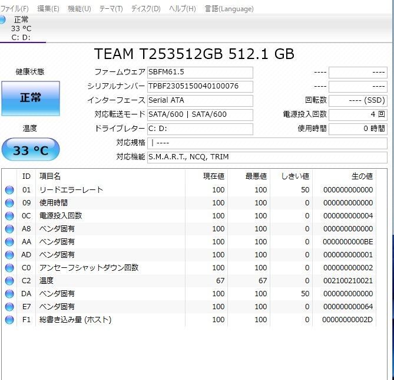The width and height of the screenshot is (394, 380).
Task: Select the リードエラーレート row
Action: [x=188, y=190]
